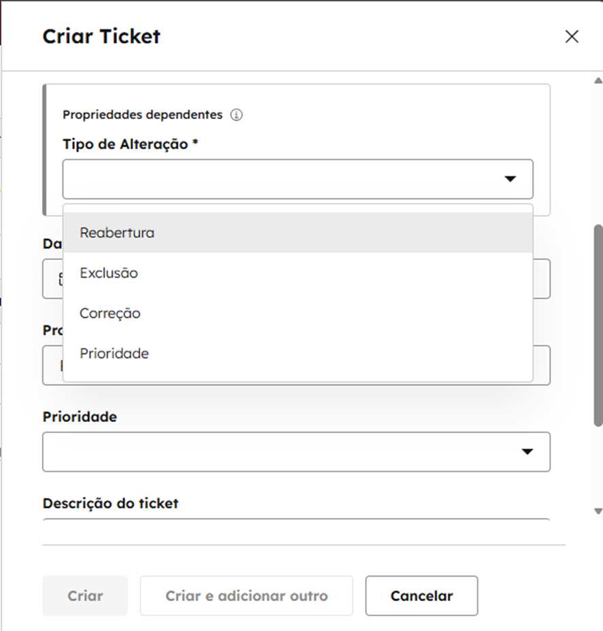This screenshot has height=631, width=603.
Task: Click inside the Tipo de Alteração field
Action: click(279, 179)
